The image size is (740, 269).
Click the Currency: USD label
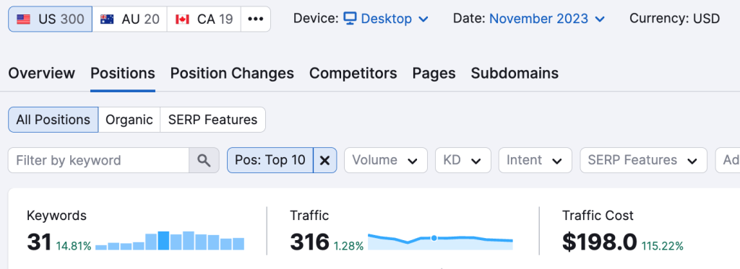click(x=674, y=19)
